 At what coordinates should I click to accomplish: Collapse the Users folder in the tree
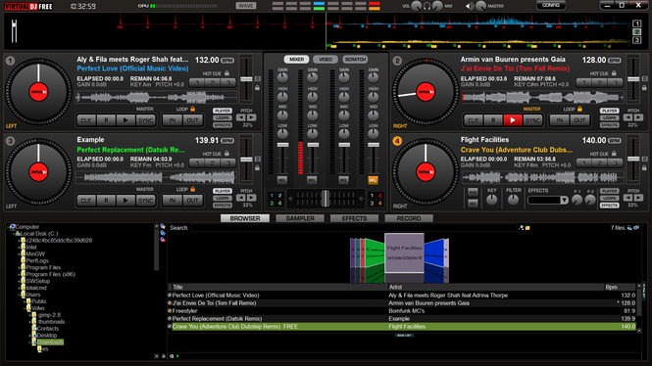20,295
